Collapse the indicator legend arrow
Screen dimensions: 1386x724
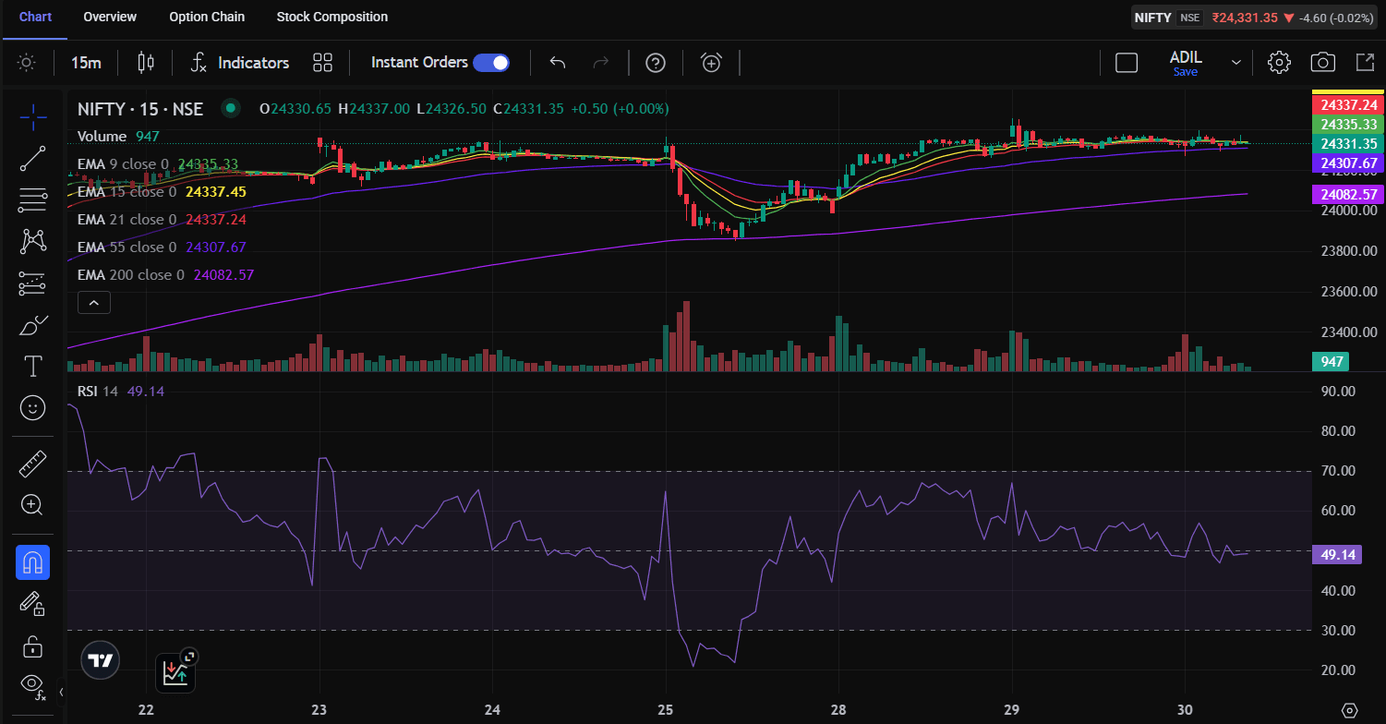pyautogui.click(x=94, y=302)
